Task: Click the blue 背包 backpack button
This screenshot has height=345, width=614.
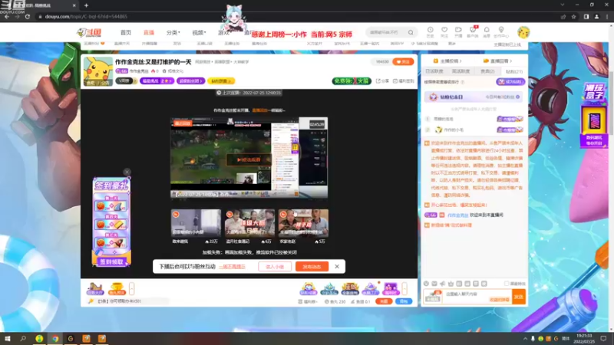Action: tap(404, 301)
